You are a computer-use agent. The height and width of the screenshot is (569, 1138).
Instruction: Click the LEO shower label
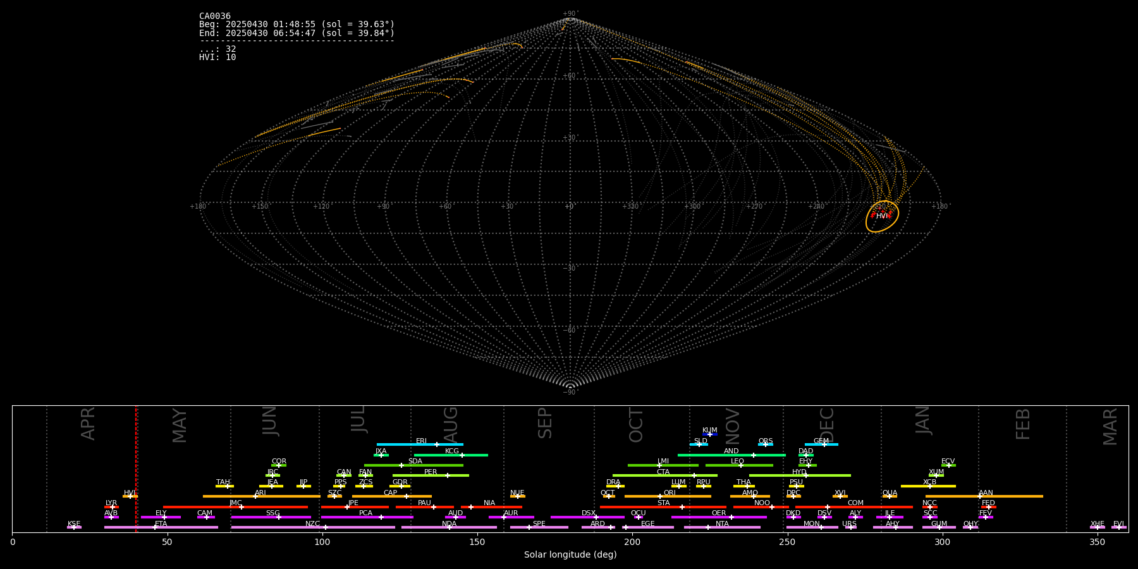(x=737, y=462)
